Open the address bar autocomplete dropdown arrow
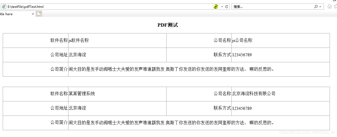Screen dimensions: 337x137 (222, 7)
